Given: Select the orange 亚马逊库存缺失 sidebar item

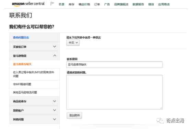Looking at the screenshot, I should pos(22,64).
